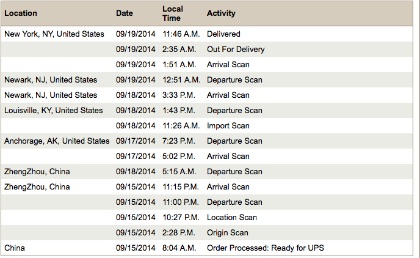Click "Order Processed: Ready for UPS" text
The height and width of the screenshot is (258, 420).
pyautogui.click(x=266, y=248)
